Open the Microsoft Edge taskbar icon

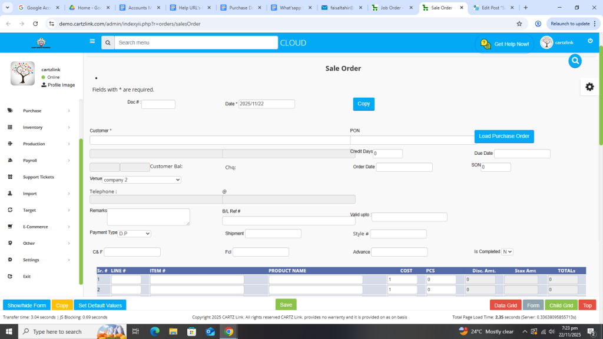pos(155,331)
